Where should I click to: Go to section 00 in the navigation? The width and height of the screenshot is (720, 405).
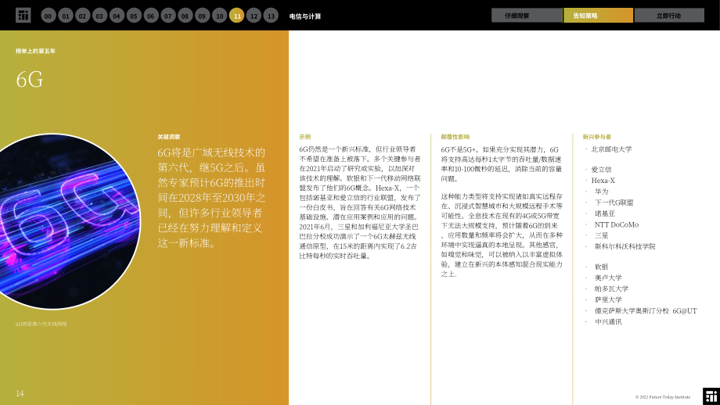[49, 16]
